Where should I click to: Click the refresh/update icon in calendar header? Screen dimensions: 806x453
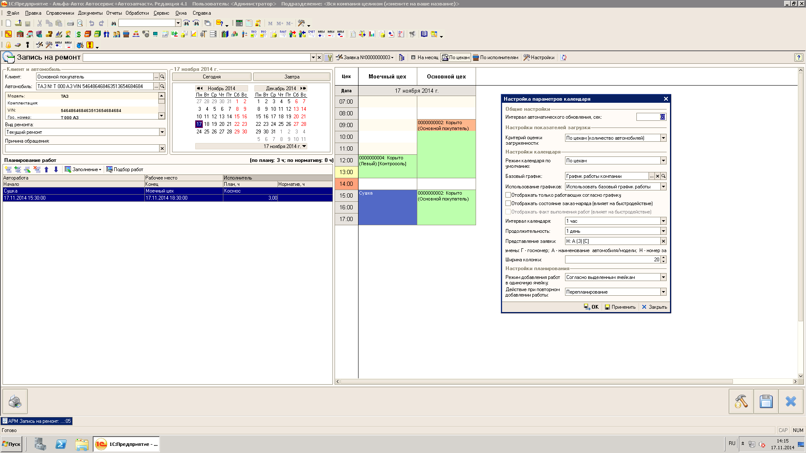pos(566,57)
